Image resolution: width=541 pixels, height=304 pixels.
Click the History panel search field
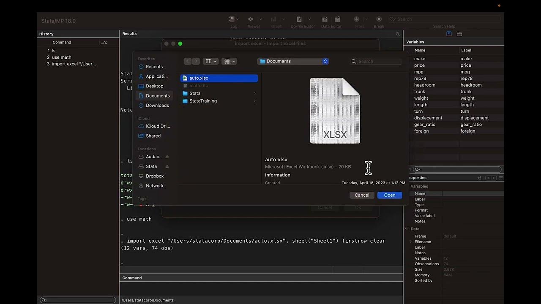[x=78, y=300]
